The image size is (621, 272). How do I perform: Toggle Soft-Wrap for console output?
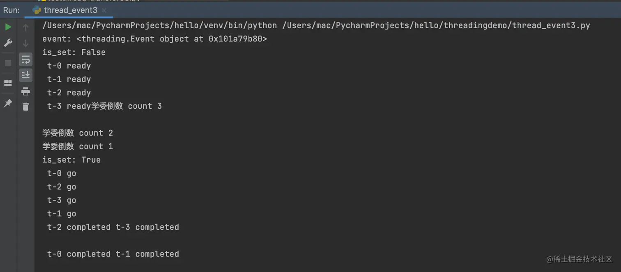pyautogui.click(x=26, y=59)
